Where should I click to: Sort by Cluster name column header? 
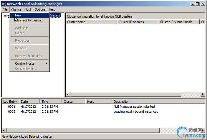click(91, 22)
